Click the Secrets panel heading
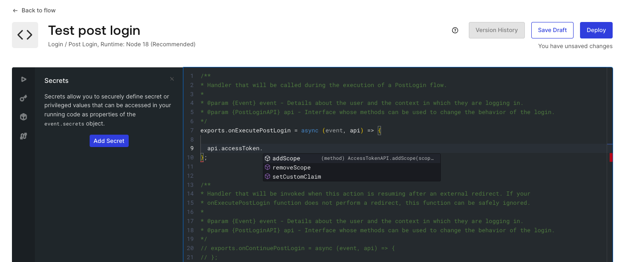The width and height of the screenshot is (620, 262). pos(57,81)
